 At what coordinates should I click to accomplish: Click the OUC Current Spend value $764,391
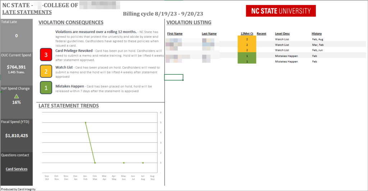pos(17,67)
